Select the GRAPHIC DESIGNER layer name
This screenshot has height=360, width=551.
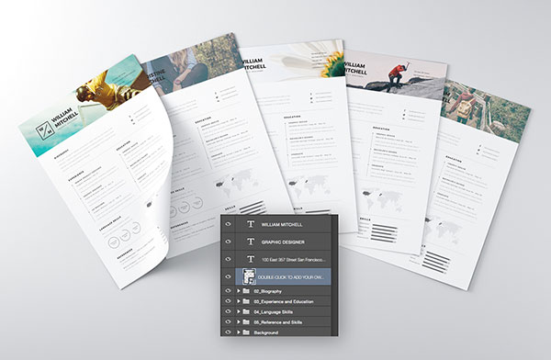point(283,242)
